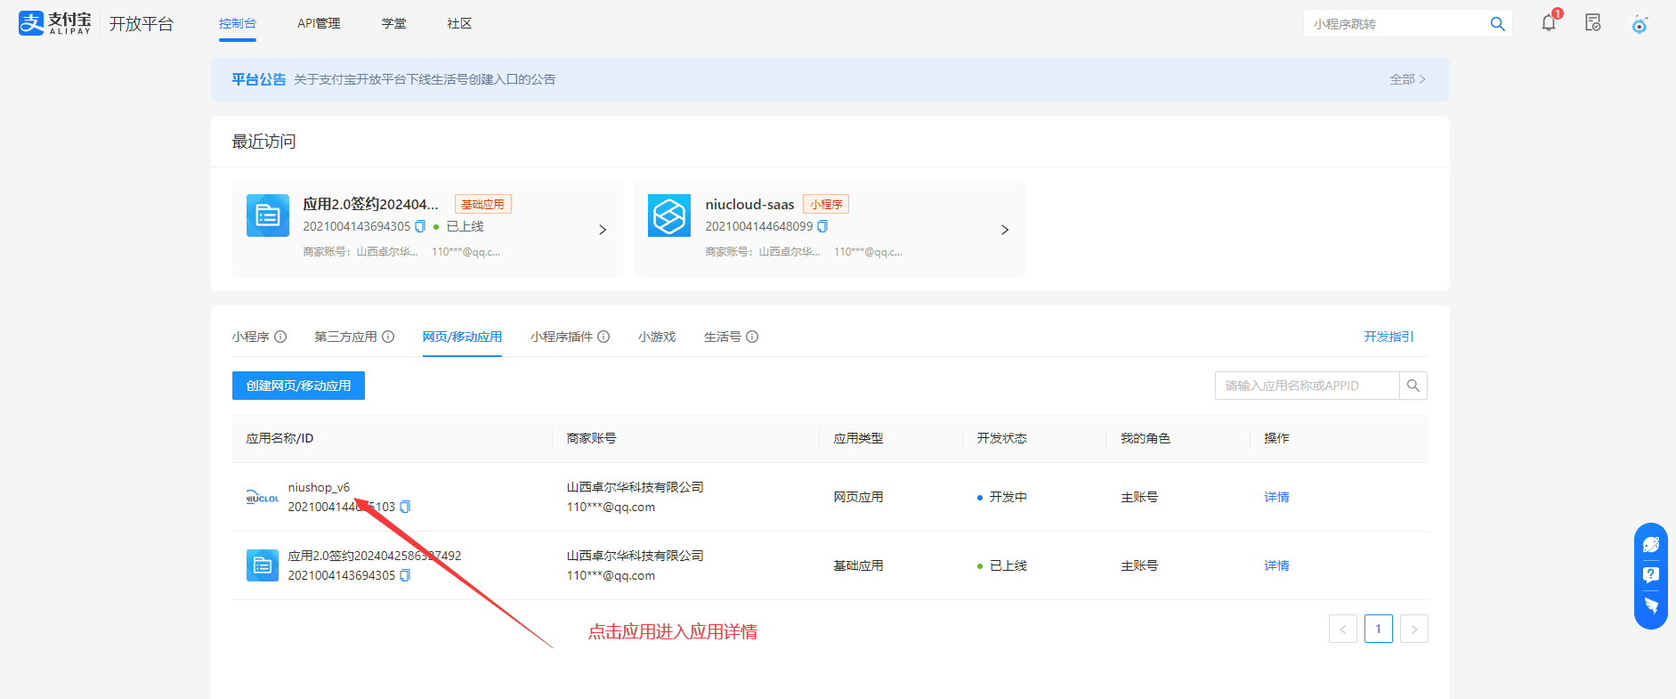Switch to 小程序插件 tab
This screenshot has height=699, width=1676.
click(562, 337)
